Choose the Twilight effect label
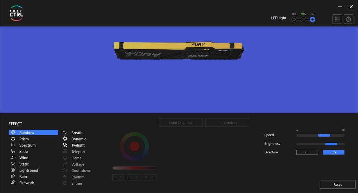358x193 pixels. click(x=78, y=145)
